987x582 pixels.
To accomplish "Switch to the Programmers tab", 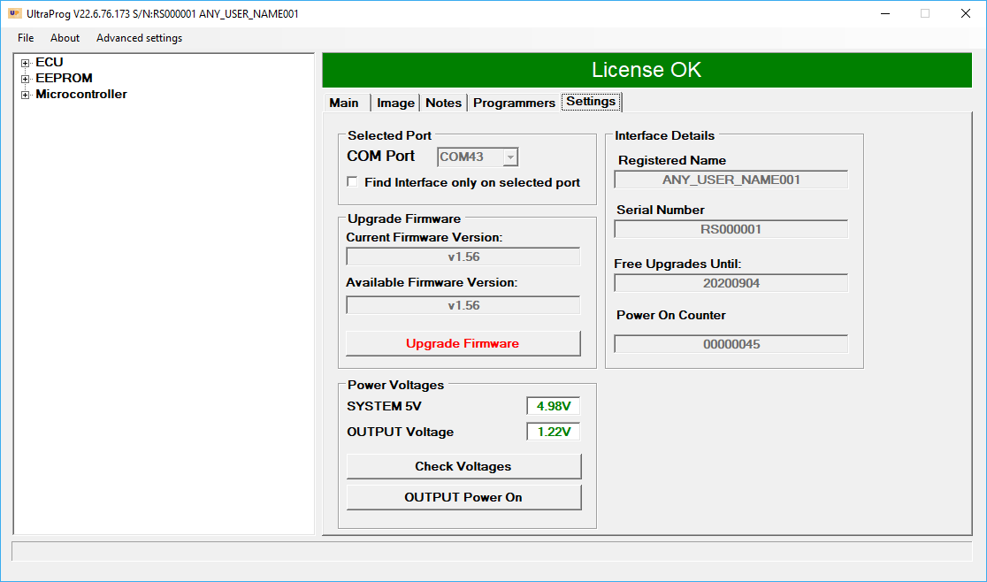I will pyautogui.click(x=514, y=103).
